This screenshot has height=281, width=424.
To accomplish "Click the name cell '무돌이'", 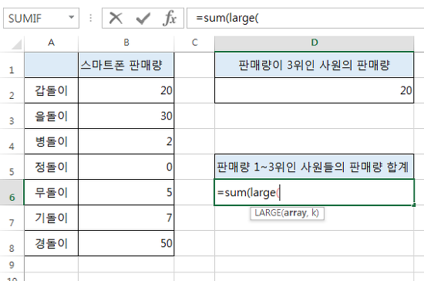I will coord(51,192).
